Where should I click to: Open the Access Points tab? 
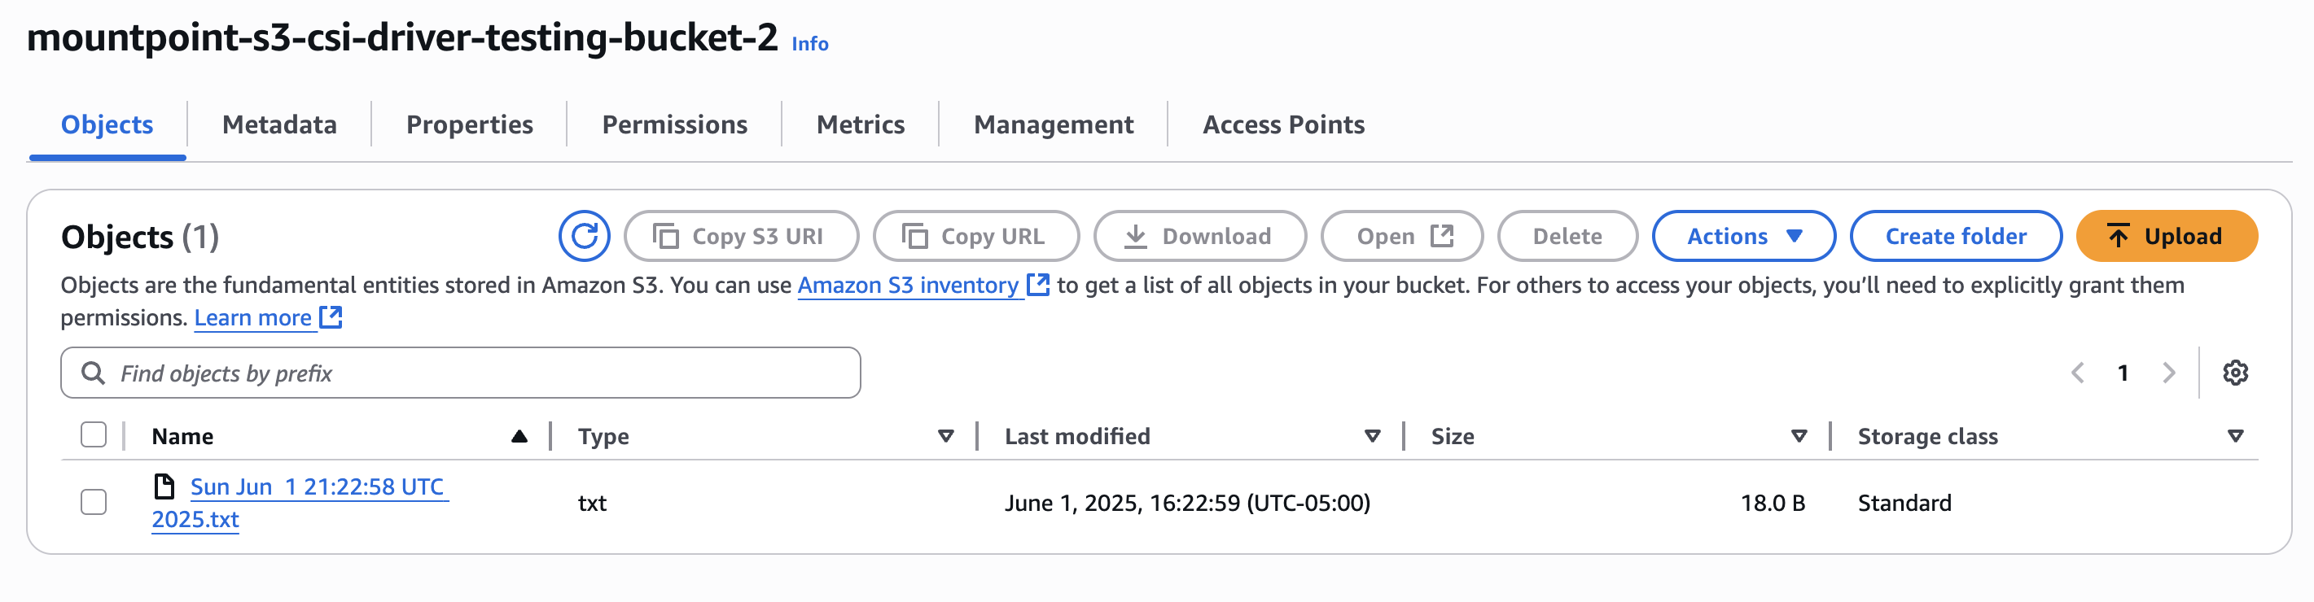click(1284, 124)
